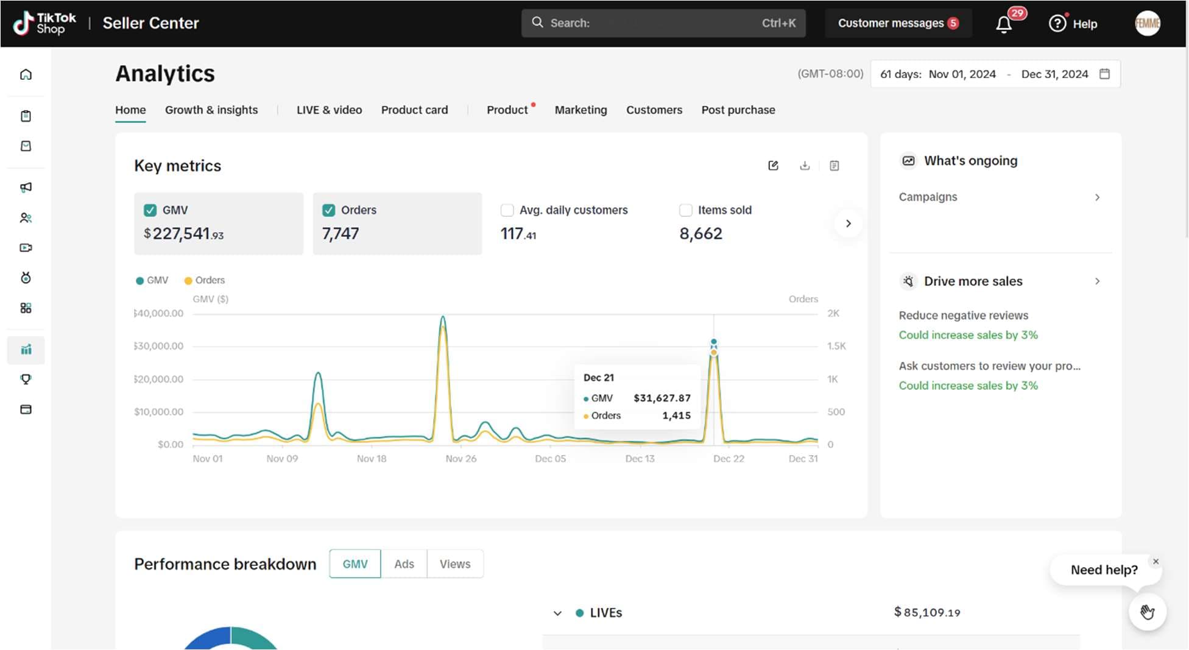The width and height of the screenshot is (1189, 650).
Task: Close the Need help bubble
Action: click(1155, 562)
